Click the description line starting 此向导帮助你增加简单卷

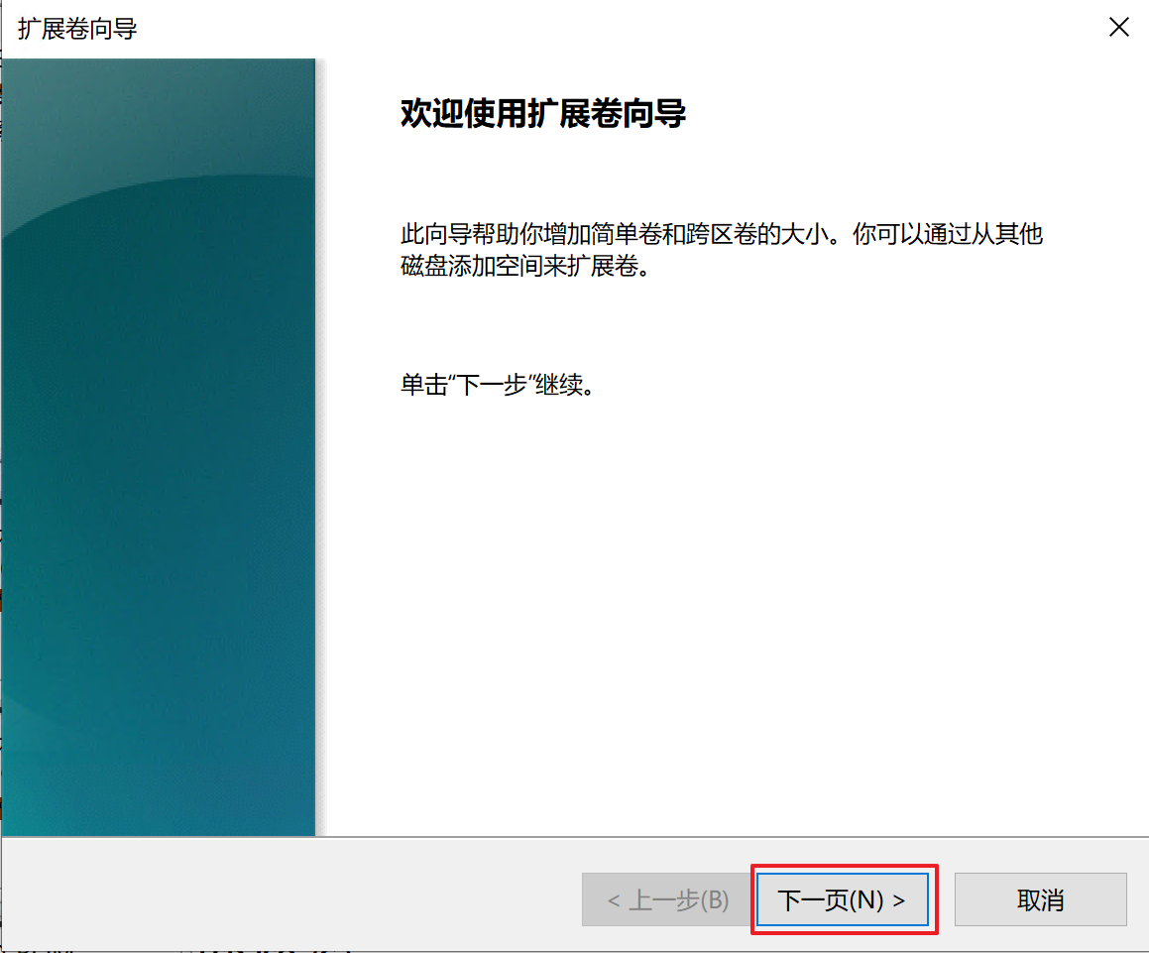click(722, 235)
